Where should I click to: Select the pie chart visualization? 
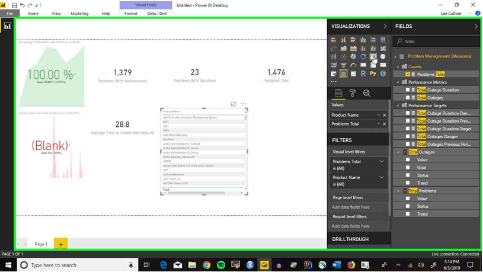353,56
